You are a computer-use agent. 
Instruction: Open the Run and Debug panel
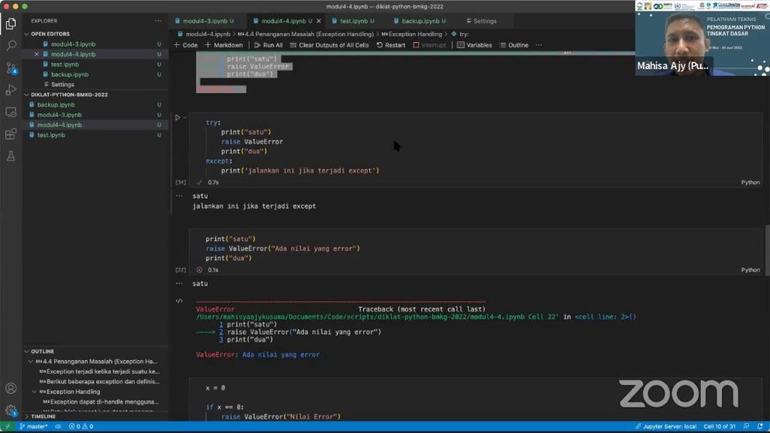point(10,90)
